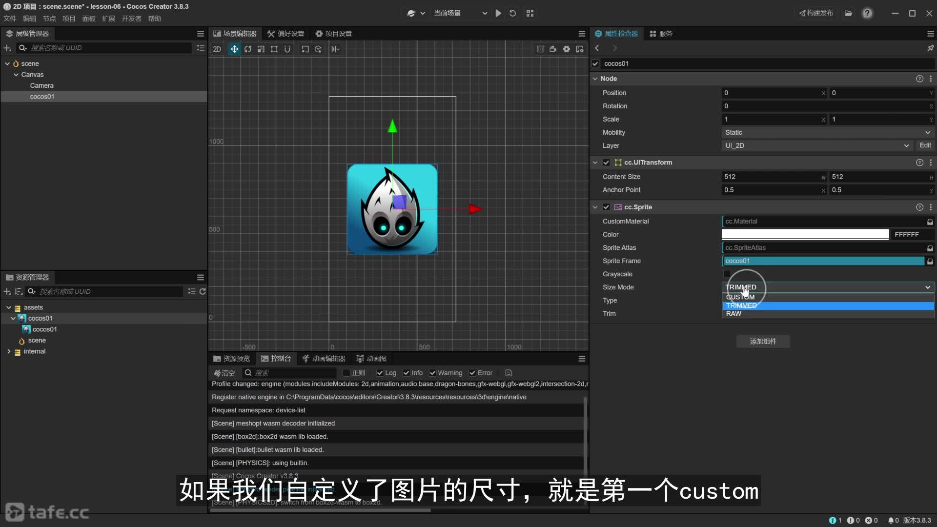Open the Color white swatch picker
This screenshot has width=937, height=527.
805,235
